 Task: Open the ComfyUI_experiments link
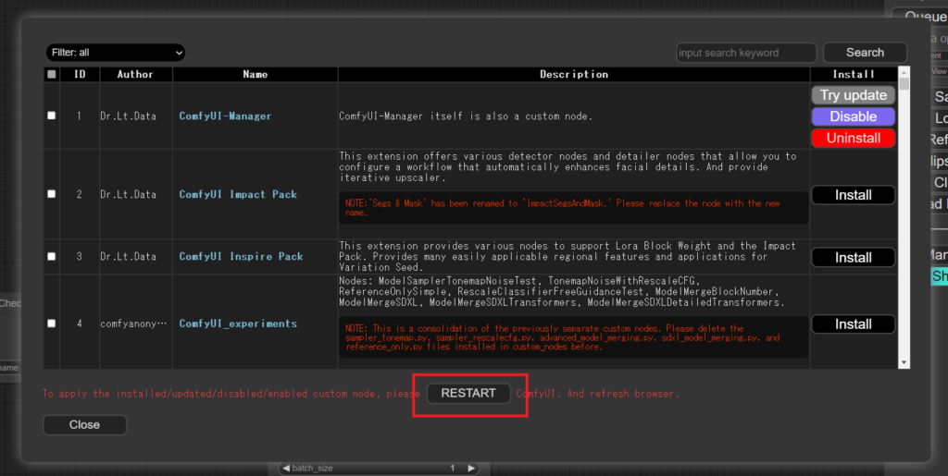coord(238,324)
